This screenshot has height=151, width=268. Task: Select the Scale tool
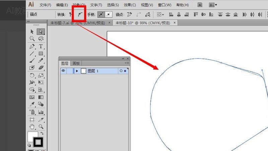[x=41, y=75]
